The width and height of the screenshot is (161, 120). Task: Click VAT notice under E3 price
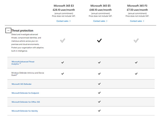tap(64, 16)
